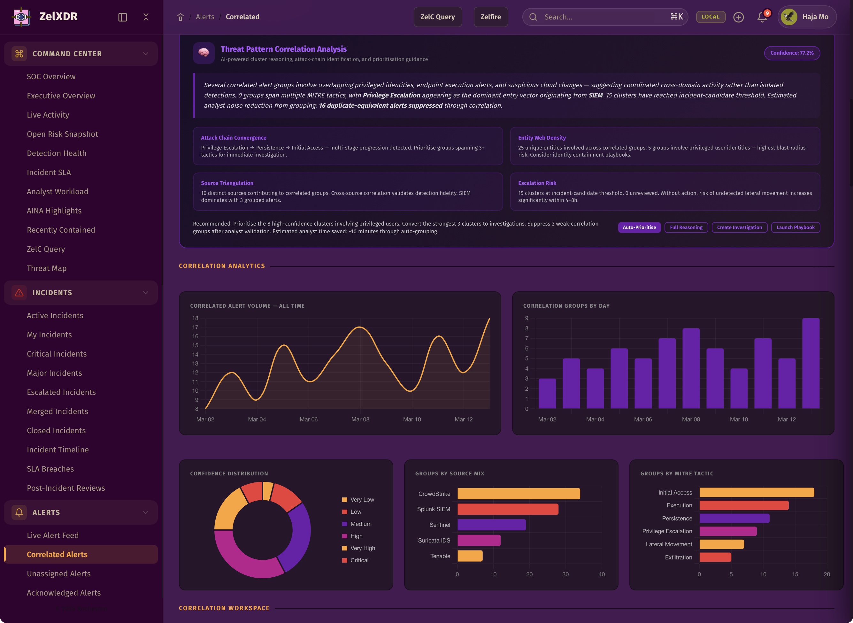Go to home via breadcrumb house icon

(180, 17)
